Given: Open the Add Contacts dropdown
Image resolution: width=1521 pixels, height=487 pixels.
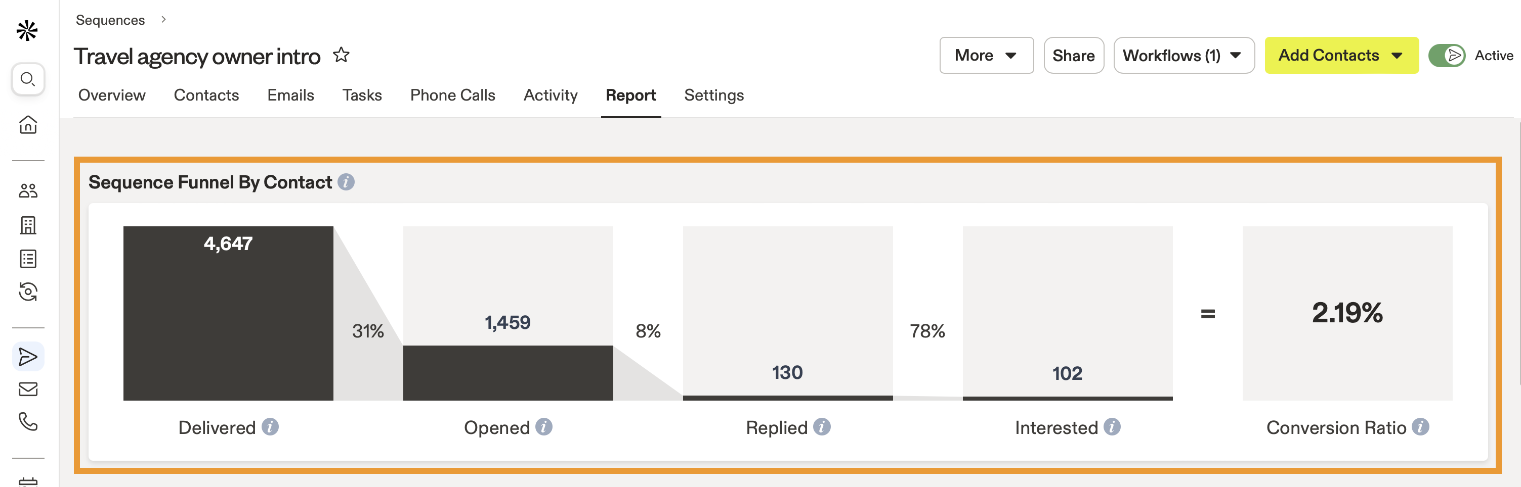Looking at the screenshot, I should tap(1340, 56).
